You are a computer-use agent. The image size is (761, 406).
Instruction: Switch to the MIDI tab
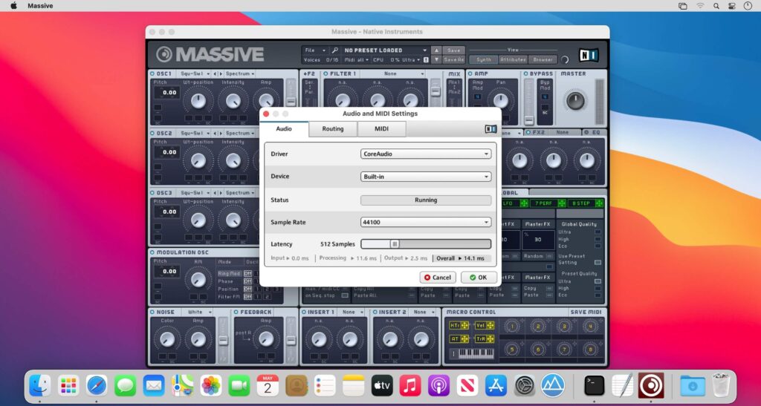381,129
